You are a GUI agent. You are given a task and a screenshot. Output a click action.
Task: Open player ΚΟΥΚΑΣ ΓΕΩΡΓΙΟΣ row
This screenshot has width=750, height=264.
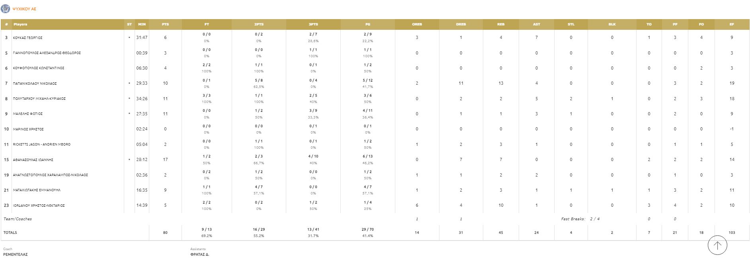[x=27, y=38]
